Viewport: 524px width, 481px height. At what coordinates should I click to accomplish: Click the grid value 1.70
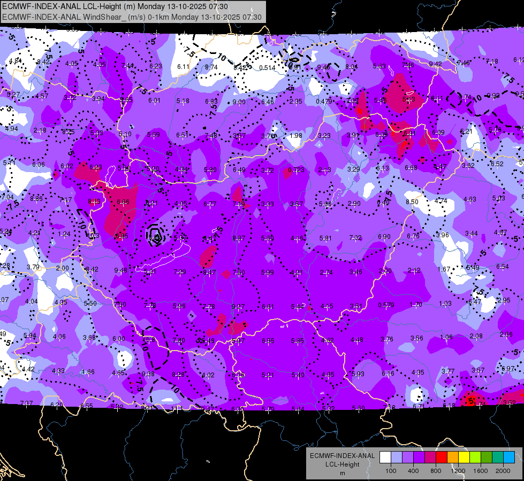coord(416,305)
